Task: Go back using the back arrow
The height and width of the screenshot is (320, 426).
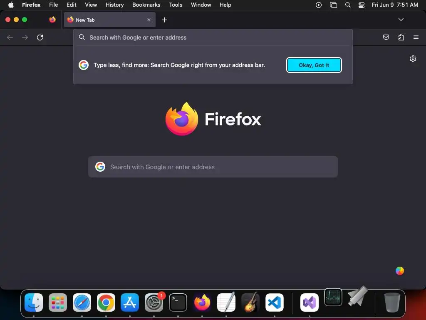Action: tap(10, 37)
